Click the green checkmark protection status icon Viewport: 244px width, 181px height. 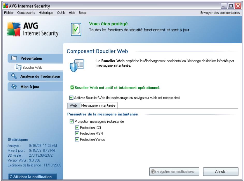coord(76,29)
